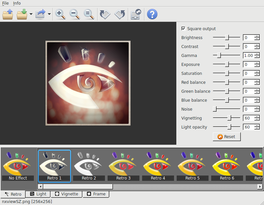Expand the save options dropdown arrow
264x205 pixels.
[x=31, y=14]
